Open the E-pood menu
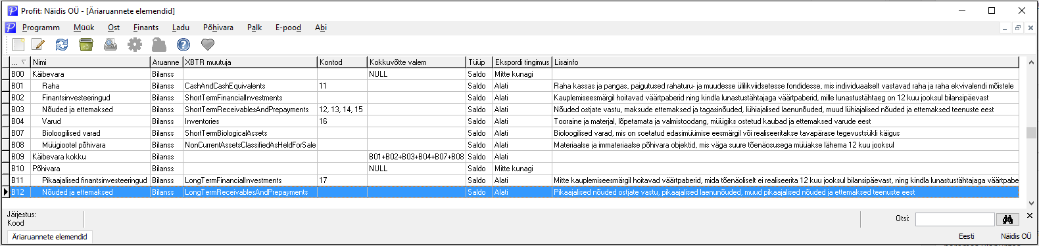Viewport: 1039px width, 246px height. tap(288, 28)
